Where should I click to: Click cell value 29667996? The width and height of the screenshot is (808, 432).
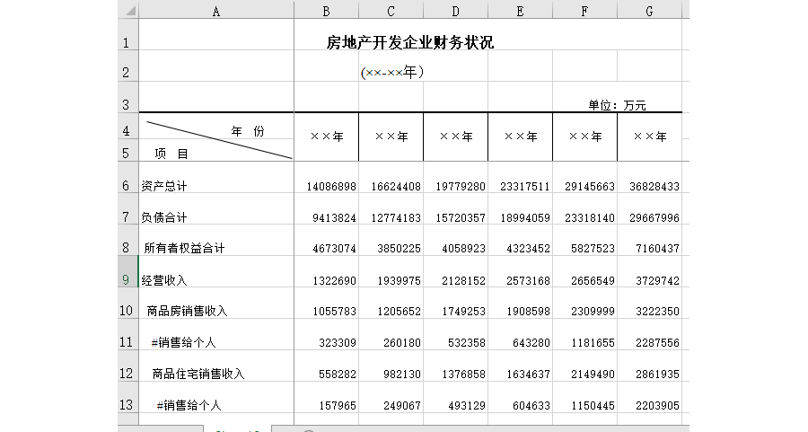pyautogui.click(x=654, y=218)
